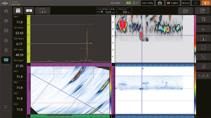This screenshot has height=118, width=211.
Task: Expand the first A% reading field
Action: 19,20
